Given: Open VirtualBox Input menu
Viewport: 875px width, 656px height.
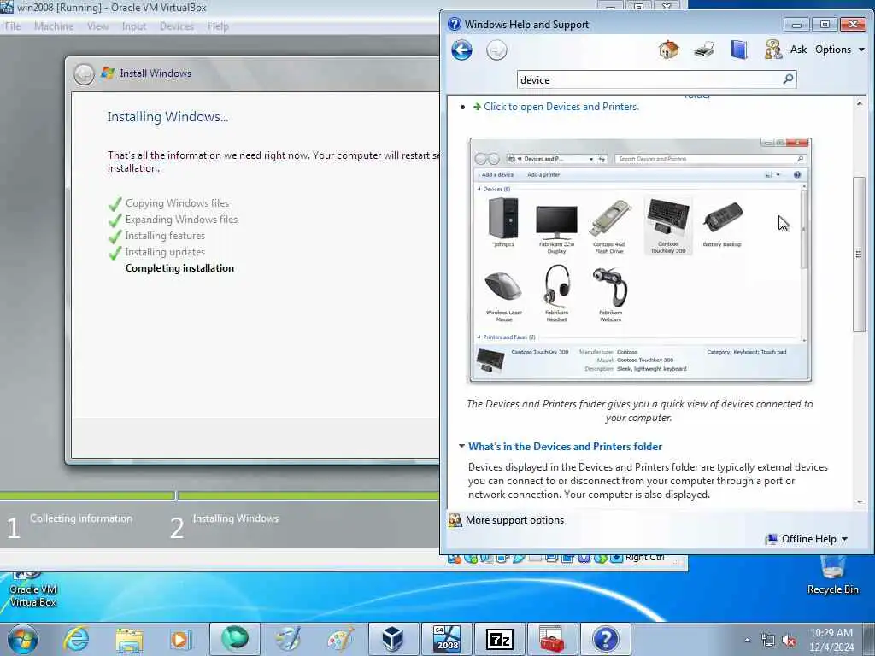Looking at the screenshot, I should click(x=134, y=26).
